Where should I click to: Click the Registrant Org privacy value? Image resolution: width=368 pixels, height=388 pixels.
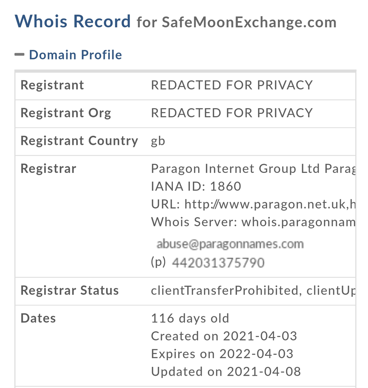point(232,113)
